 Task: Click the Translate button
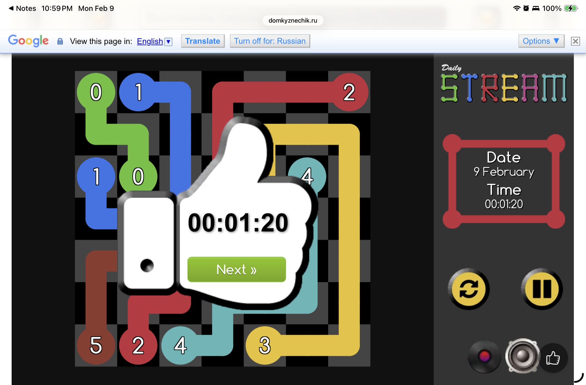tap(202, 41)
